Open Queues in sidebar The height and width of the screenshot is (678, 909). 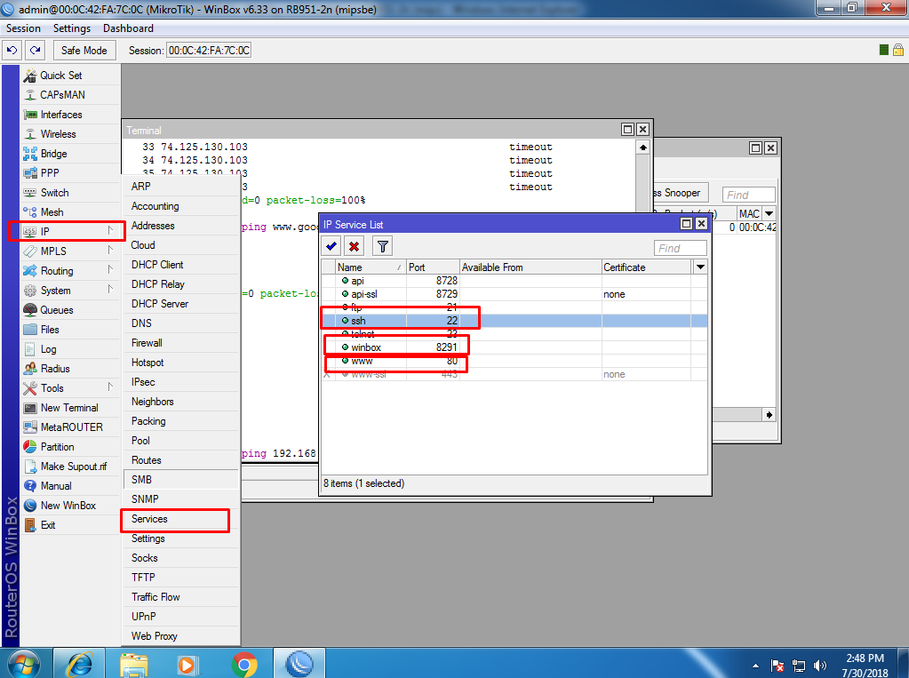pyautogui.click(x=70, y=310)
